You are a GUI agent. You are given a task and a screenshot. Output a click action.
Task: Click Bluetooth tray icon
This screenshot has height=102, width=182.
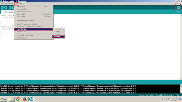coord(169,99)
